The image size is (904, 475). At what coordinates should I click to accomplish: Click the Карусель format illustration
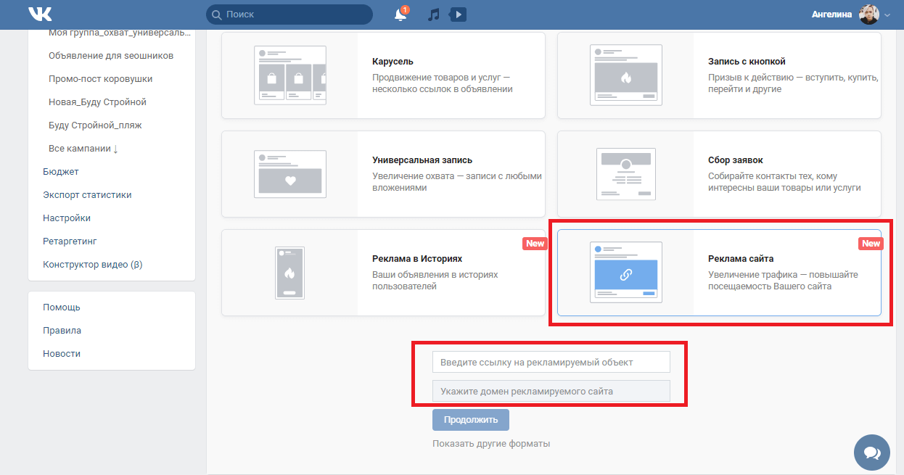290,75
